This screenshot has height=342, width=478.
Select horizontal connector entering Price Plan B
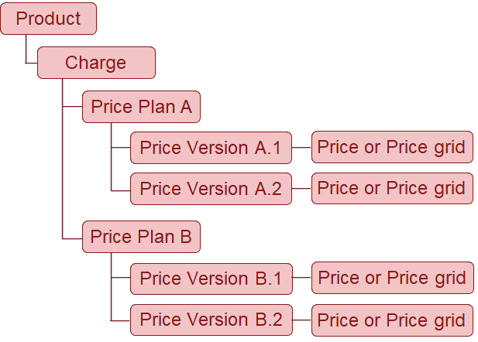pos(72,239)
